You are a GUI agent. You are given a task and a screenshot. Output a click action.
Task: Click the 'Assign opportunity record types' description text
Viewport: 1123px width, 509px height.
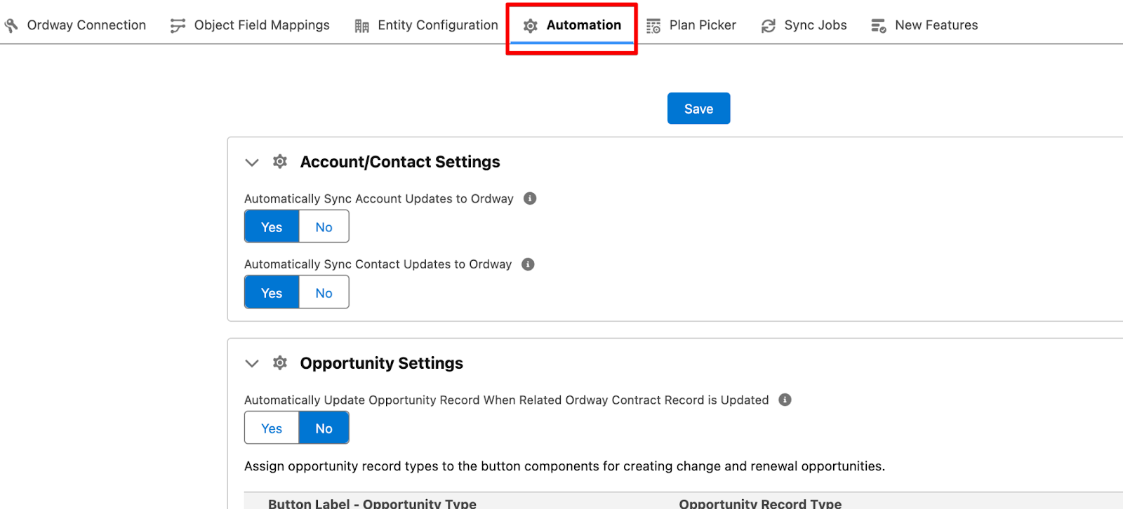(x=564, y=466)
